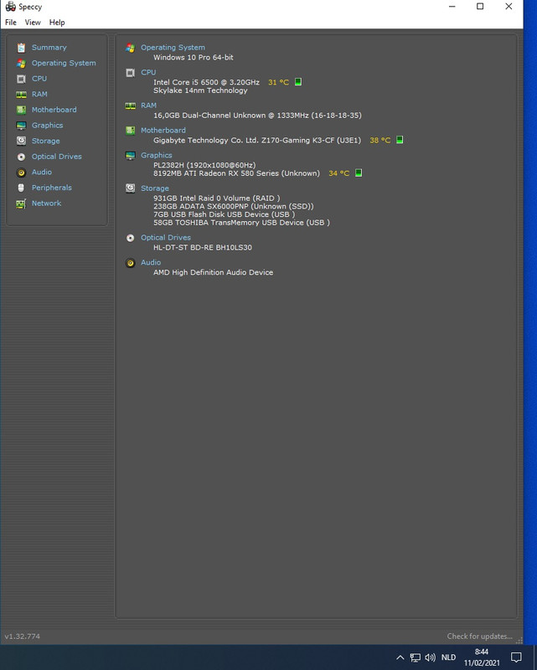Click the monitor icon beside the Graphics heading
The height and width of the screenshot is (670, 537).
(x=131, y=156)
